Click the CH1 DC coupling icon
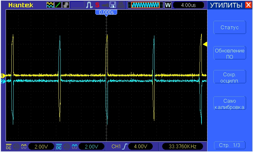 click(x=8, y=146)
